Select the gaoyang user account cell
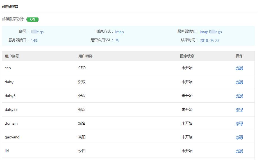This screenshot has width=259, height=166. [12, 137]
